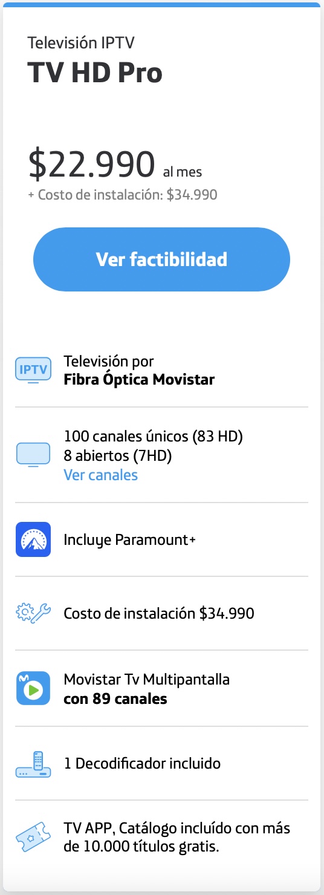Select the Movistar TV play icon
324x895 pixels.
pos(33,688)
